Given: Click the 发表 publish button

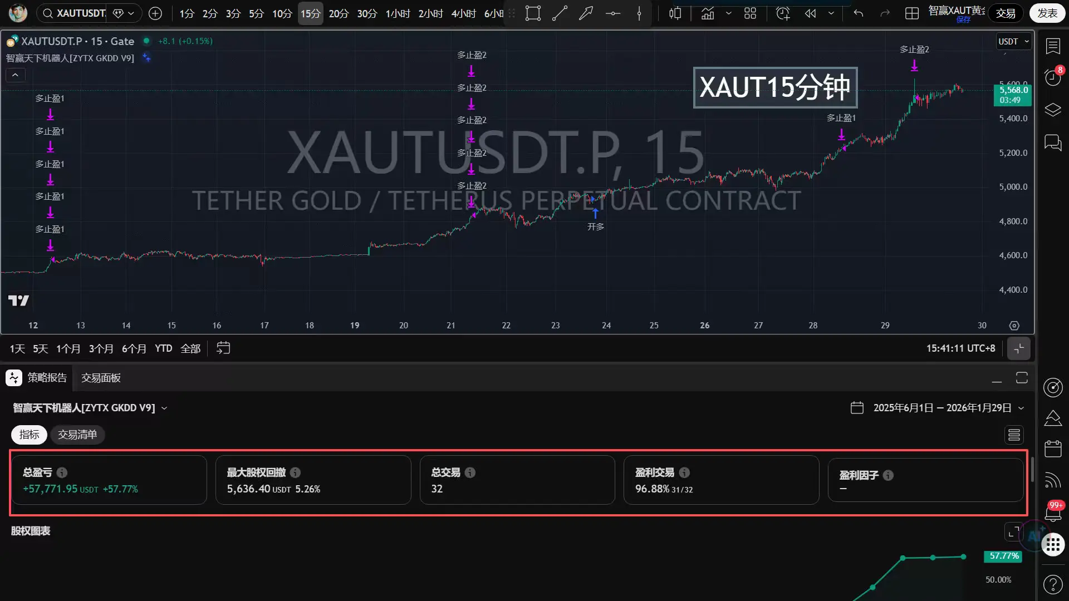Looking at the screenshot, I should click(1047, 13).
